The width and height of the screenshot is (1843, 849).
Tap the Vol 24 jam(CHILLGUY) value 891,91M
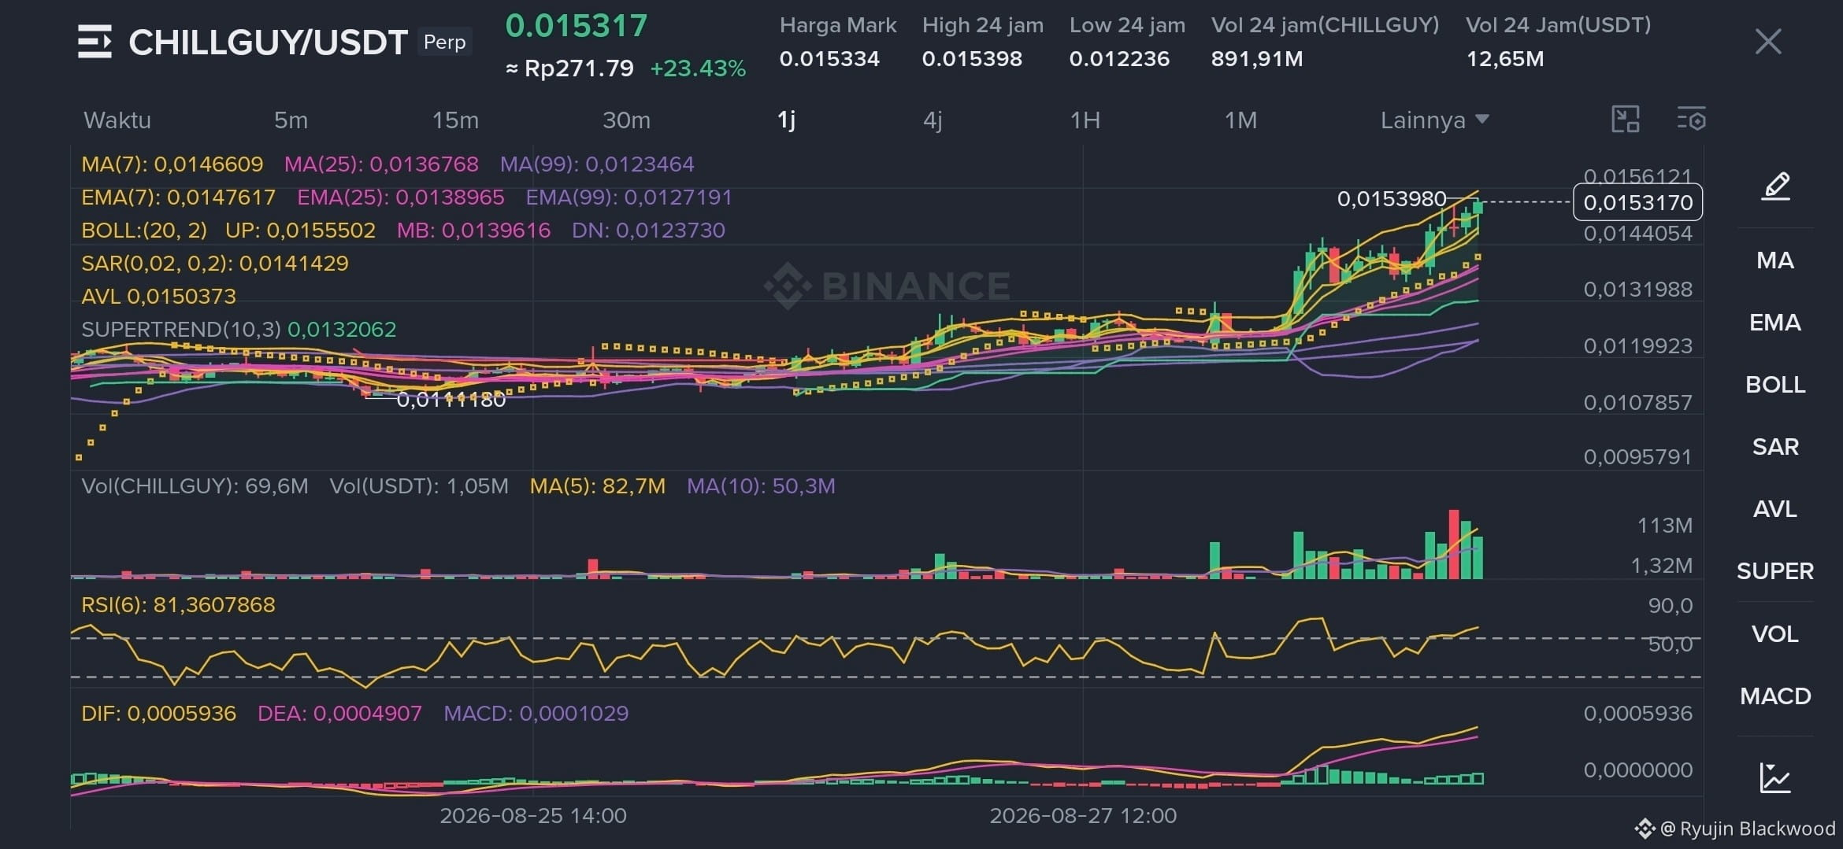pyautogui.click(x=1257, y=59)
